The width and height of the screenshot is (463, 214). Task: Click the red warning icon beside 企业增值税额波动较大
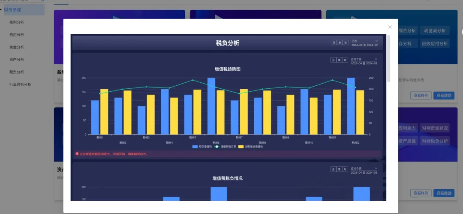[x=77, y=154]
